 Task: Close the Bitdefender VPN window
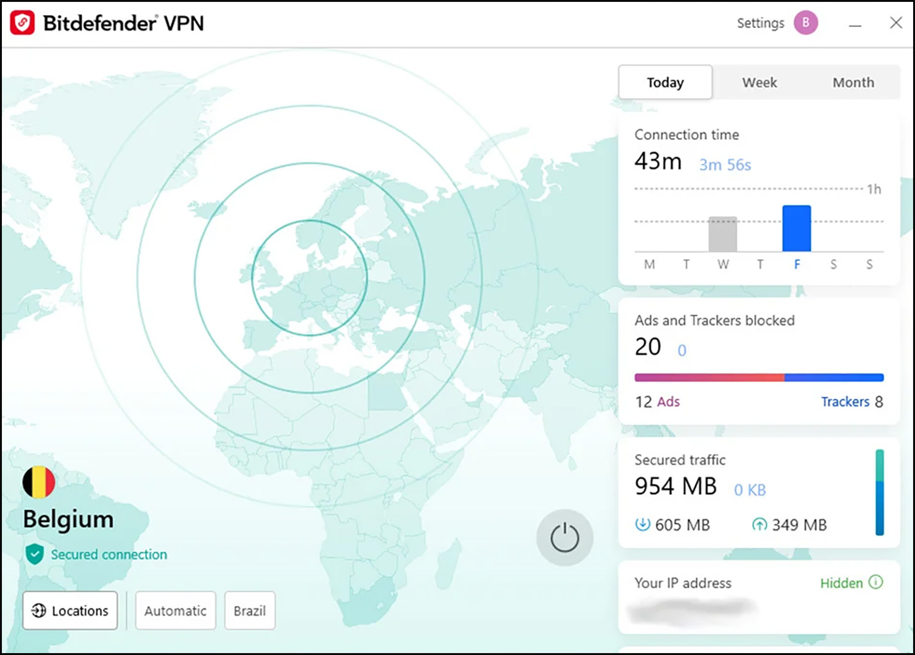coord(895,23)
